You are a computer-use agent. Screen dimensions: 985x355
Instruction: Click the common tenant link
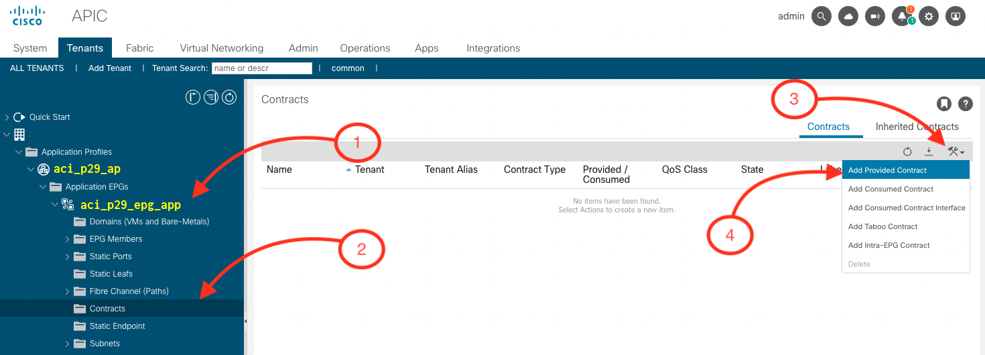point(348,68)
